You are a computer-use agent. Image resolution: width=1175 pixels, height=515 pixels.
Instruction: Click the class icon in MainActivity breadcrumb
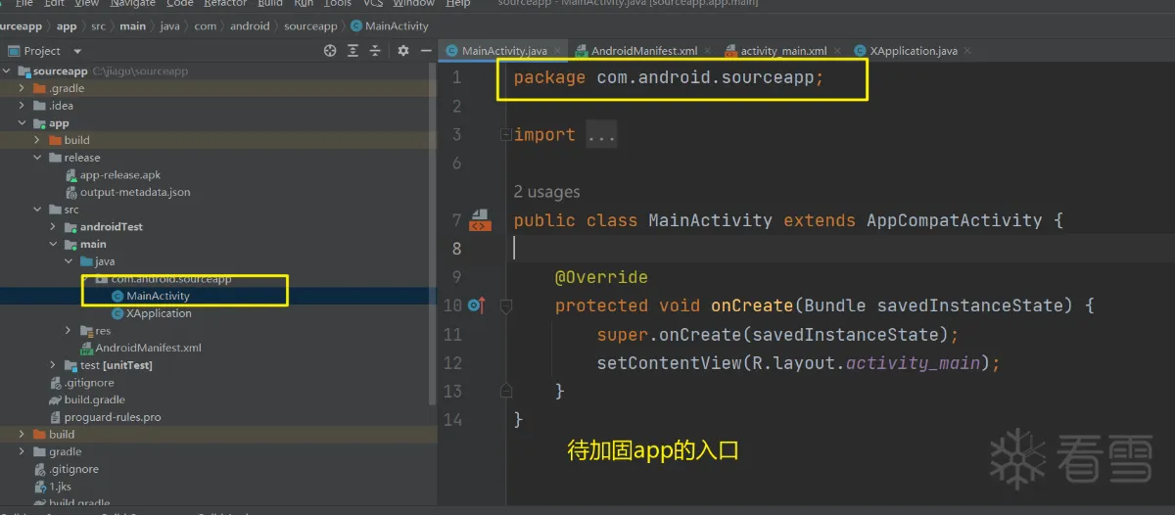tap(356, 26)
